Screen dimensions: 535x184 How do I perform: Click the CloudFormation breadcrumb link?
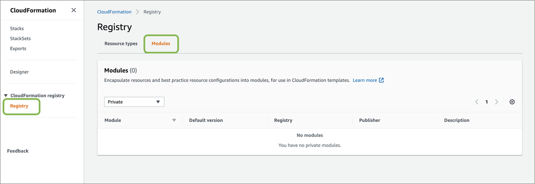(x=114, y=12)
